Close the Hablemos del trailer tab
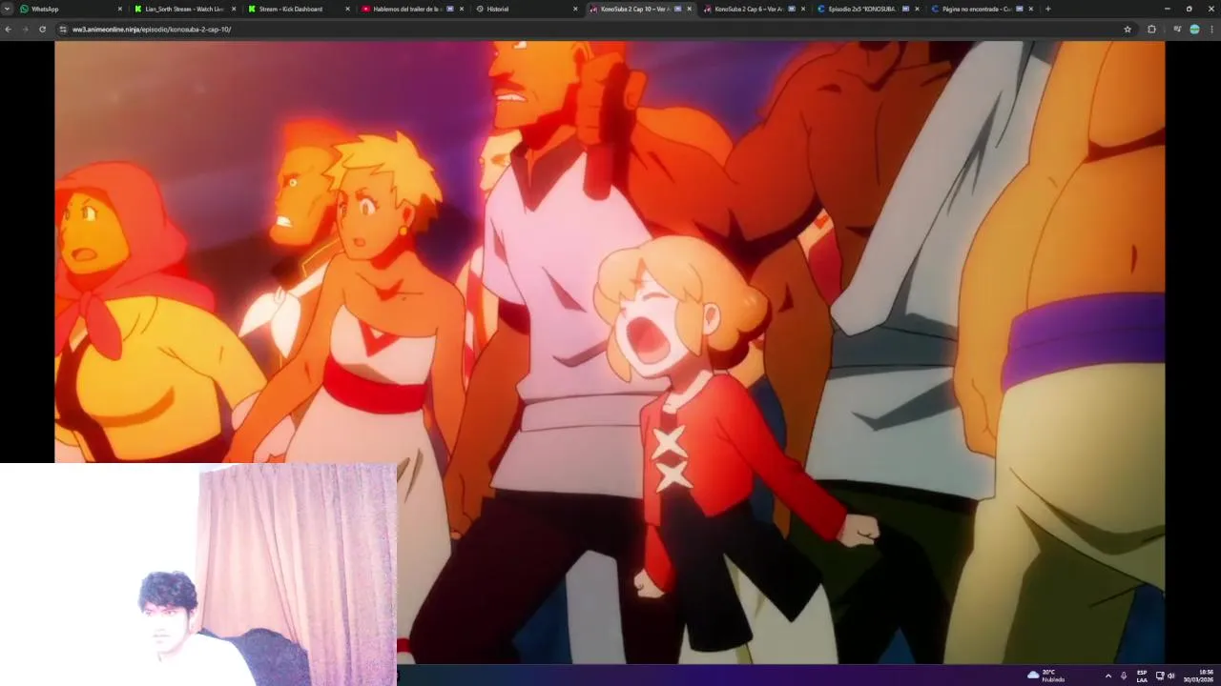 [x=462, y=9]
